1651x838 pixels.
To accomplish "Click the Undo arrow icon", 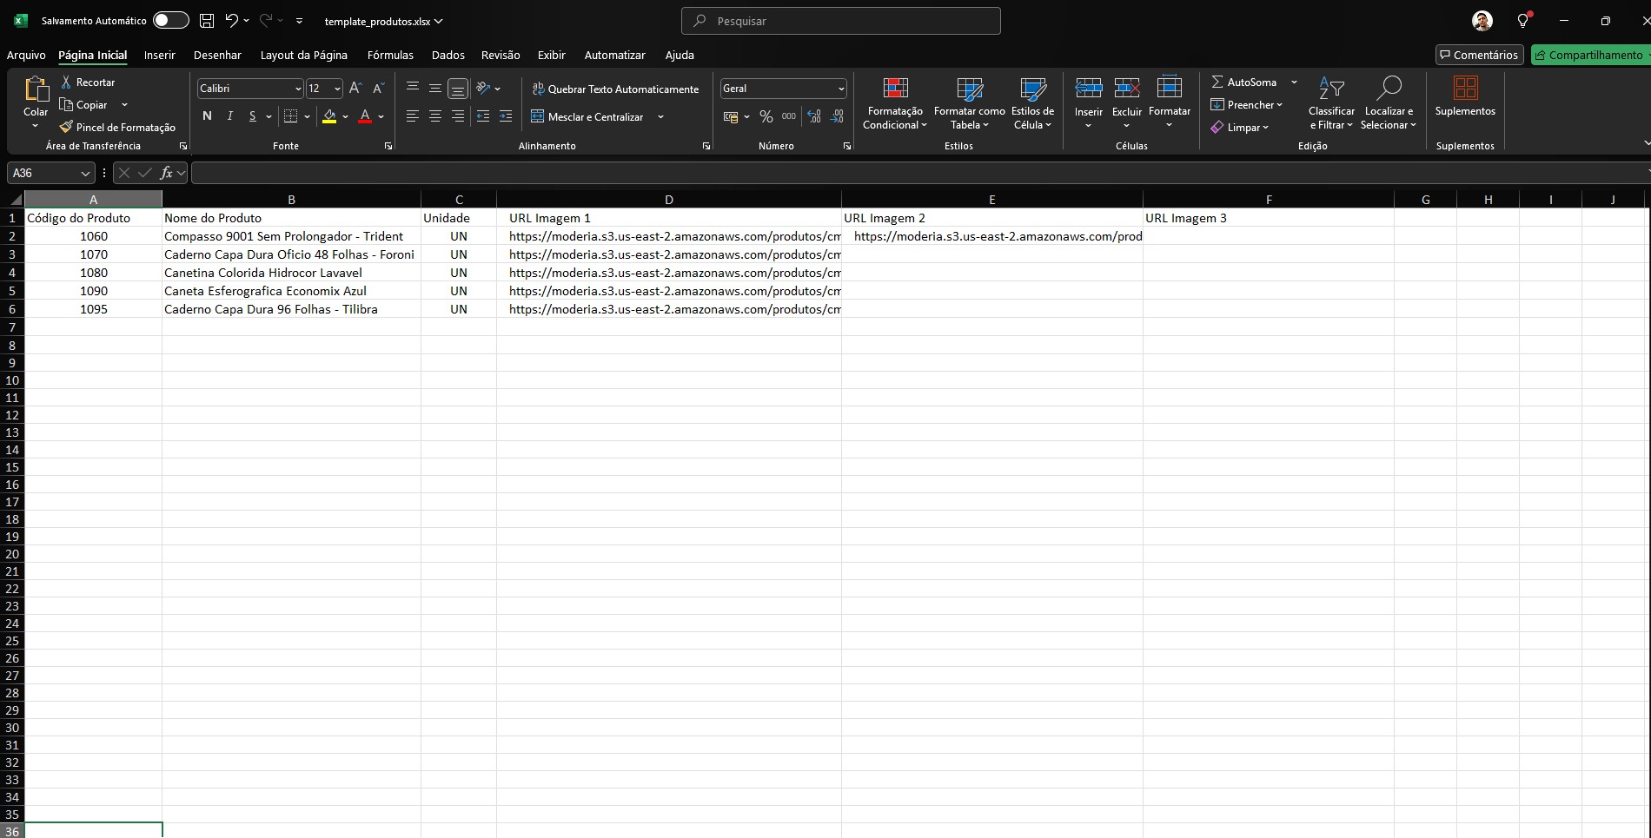I will click(x=231, y=21).
